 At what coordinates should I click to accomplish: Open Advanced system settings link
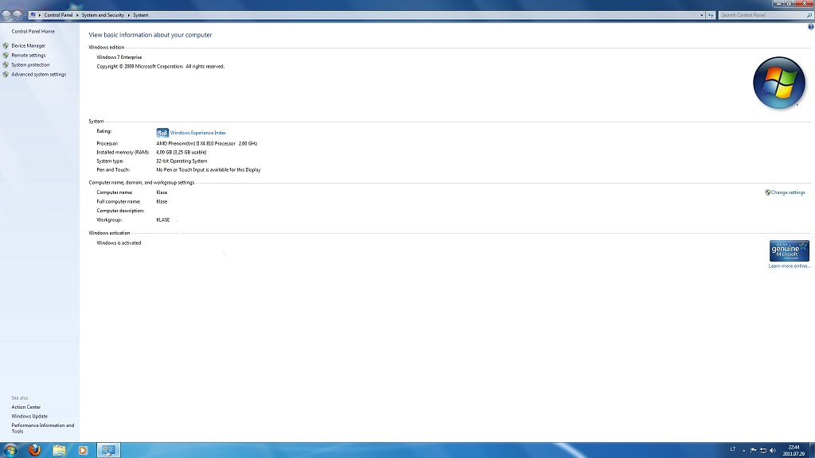point(38,75)
